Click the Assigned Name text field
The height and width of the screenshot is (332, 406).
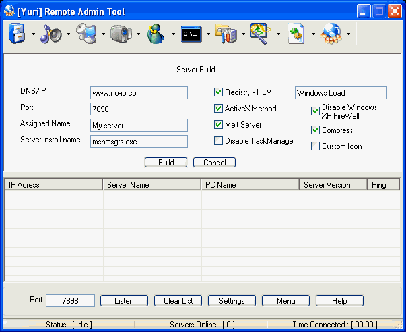coord(139,125)
